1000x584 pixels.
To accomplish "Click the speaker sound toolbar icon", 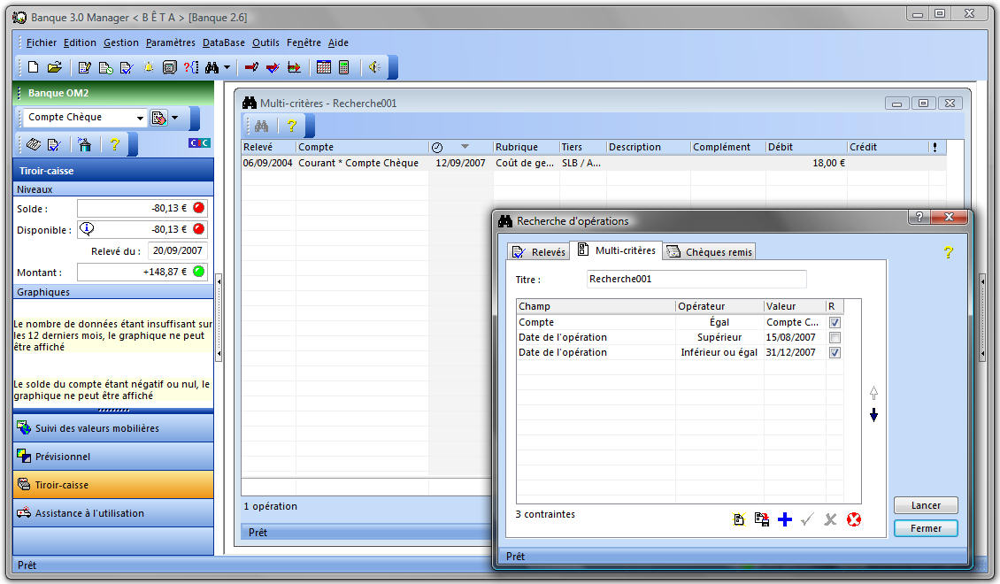I will pyautogui.click(x=374, y=67).
